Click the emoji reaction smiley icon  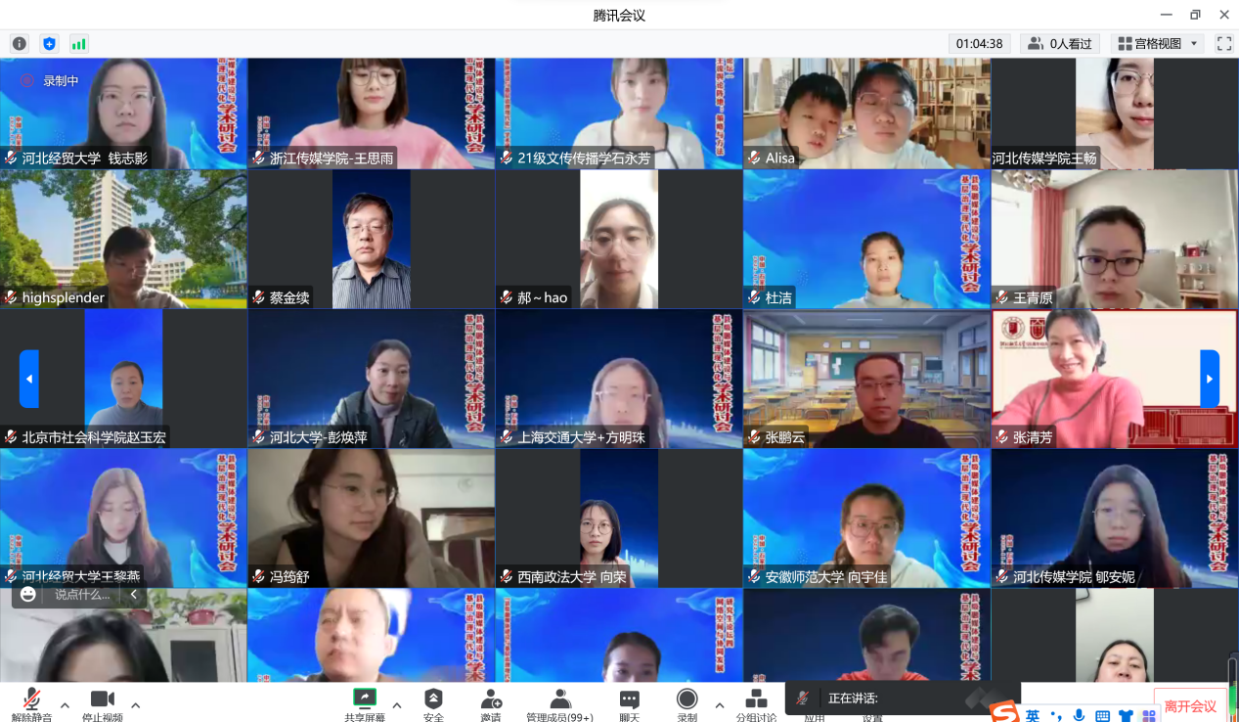[x=28, y=594]
